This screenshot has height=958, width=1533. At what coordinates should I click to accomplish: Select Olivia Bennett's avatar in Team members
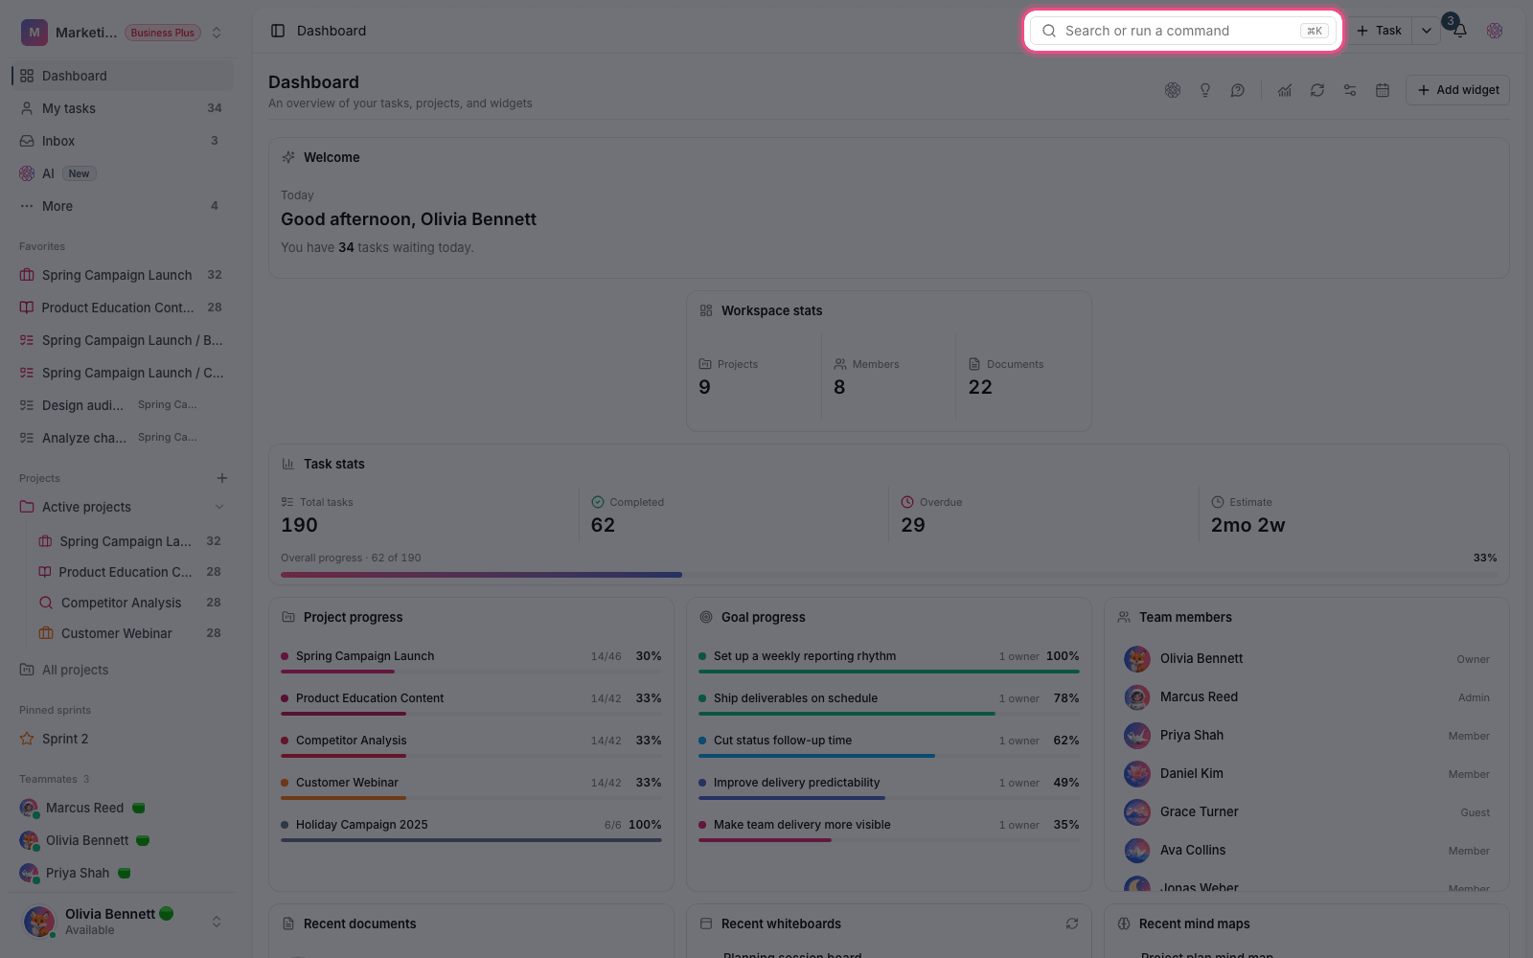pos(1137,659)
